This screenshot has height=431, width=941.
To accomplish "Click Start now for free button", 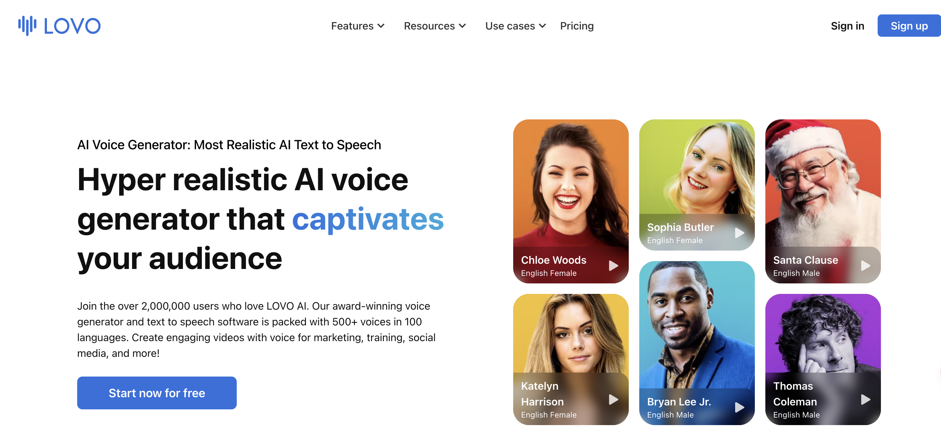I will [x=157, y=393].
